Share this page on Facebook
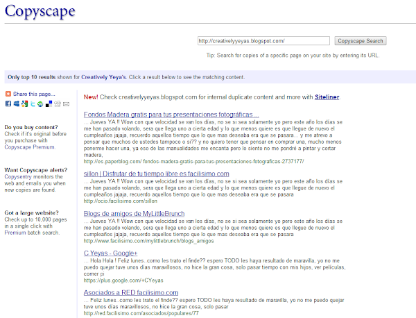Image resolution: width=416 pixels, height=318 pixels. pyautogui.click(x=8, y=103)
